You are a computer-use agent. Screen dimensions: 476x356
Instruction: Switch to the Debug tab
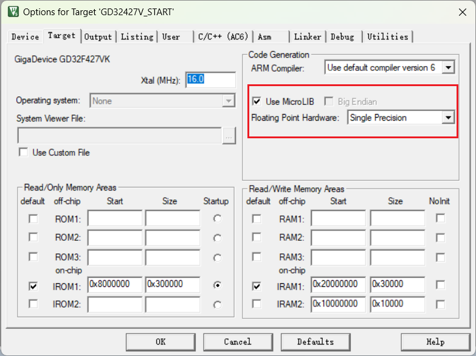(x=342, y=37)
